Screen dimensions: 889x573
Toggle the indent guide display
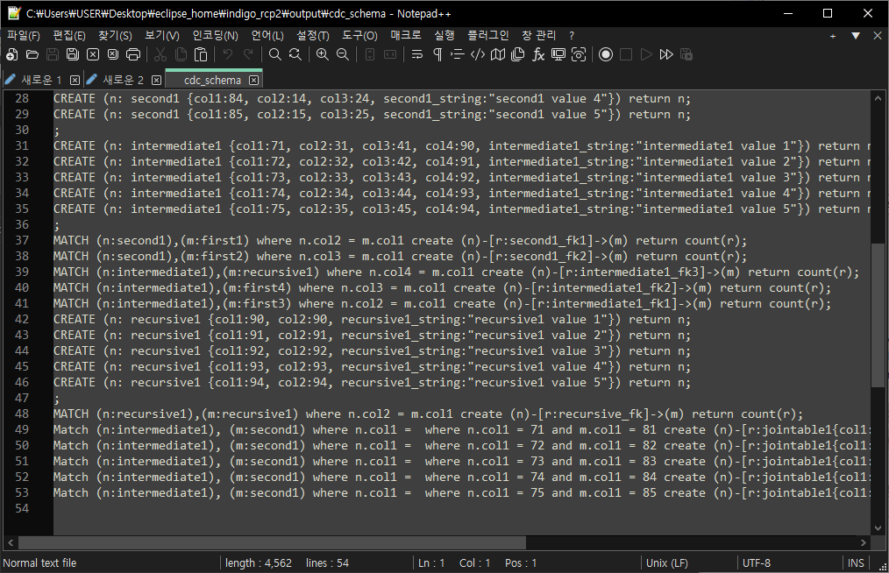click(x=457, y=54)
